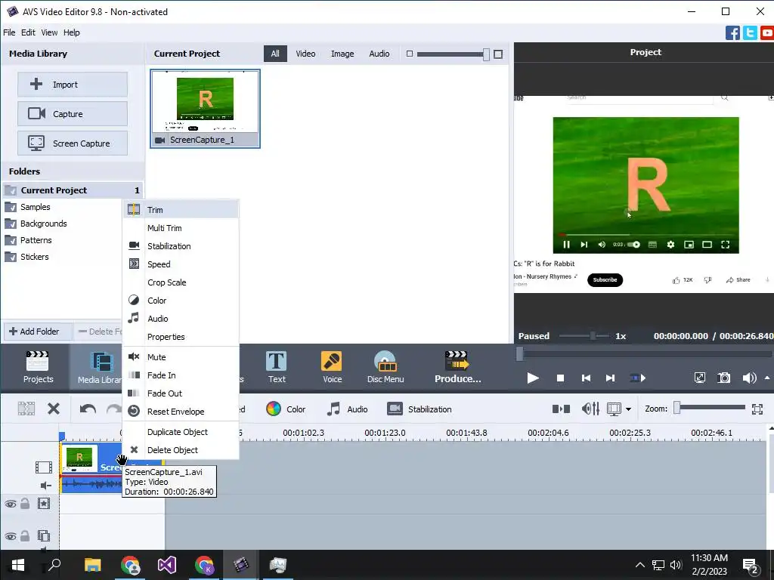
Task: Take a snapshot of the preview
Action: pos(723,378)
